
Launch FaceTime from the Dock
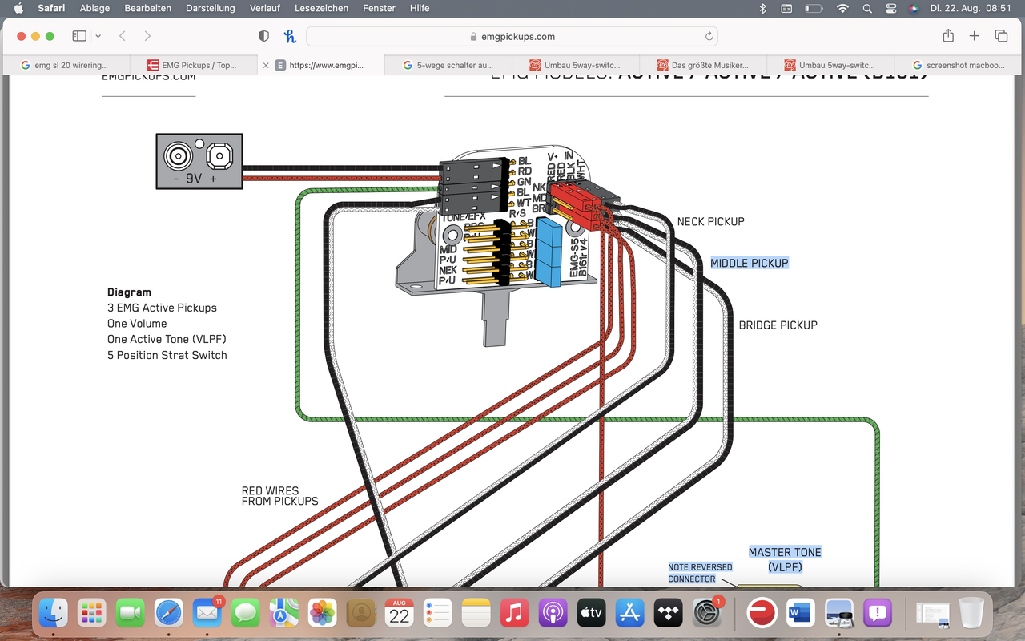click(x=131, y=613)
